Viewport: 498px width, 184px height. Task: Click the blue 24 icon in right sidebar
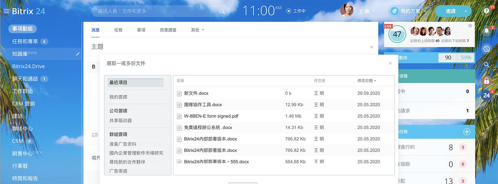click(x=486, y=95)
